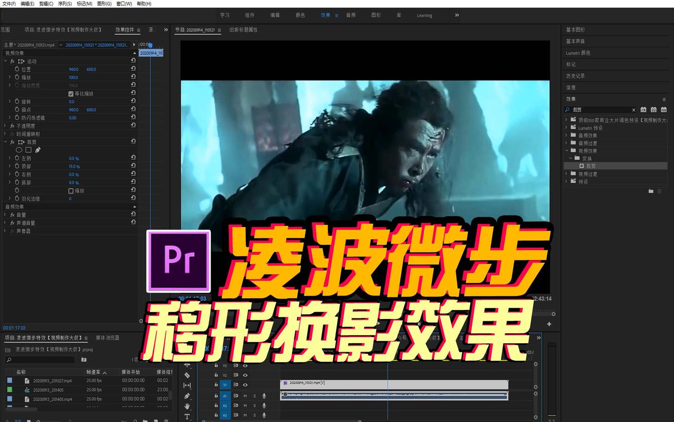Click the new-bin-from-search icon in project panel

coord(84,360)
